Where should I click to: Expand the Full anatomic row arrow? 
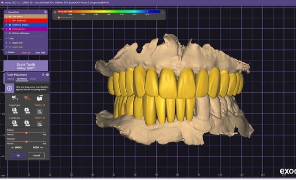click(x=6, y=29)
